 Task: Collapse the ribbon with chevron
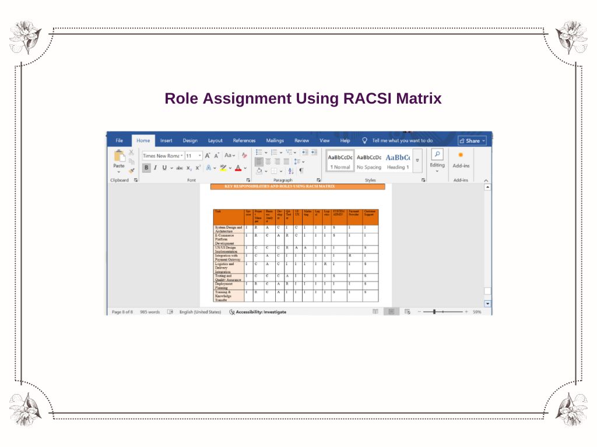486,180
